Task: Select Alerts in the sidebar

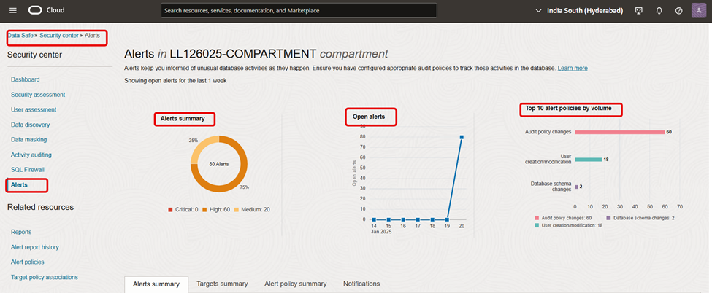Action: [19, 184]
